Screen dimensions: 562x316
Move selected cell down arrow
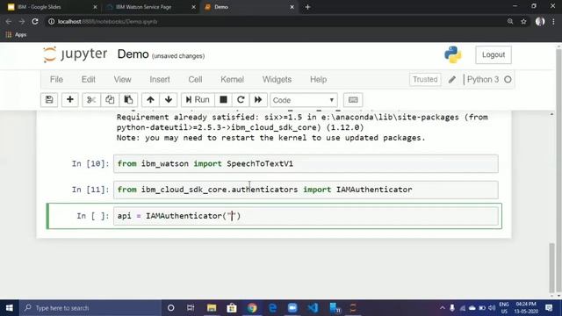(x=169, y=100)
